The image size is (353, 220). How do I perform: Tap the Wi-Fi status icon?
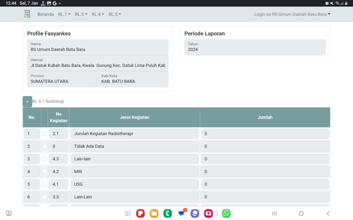337,3
